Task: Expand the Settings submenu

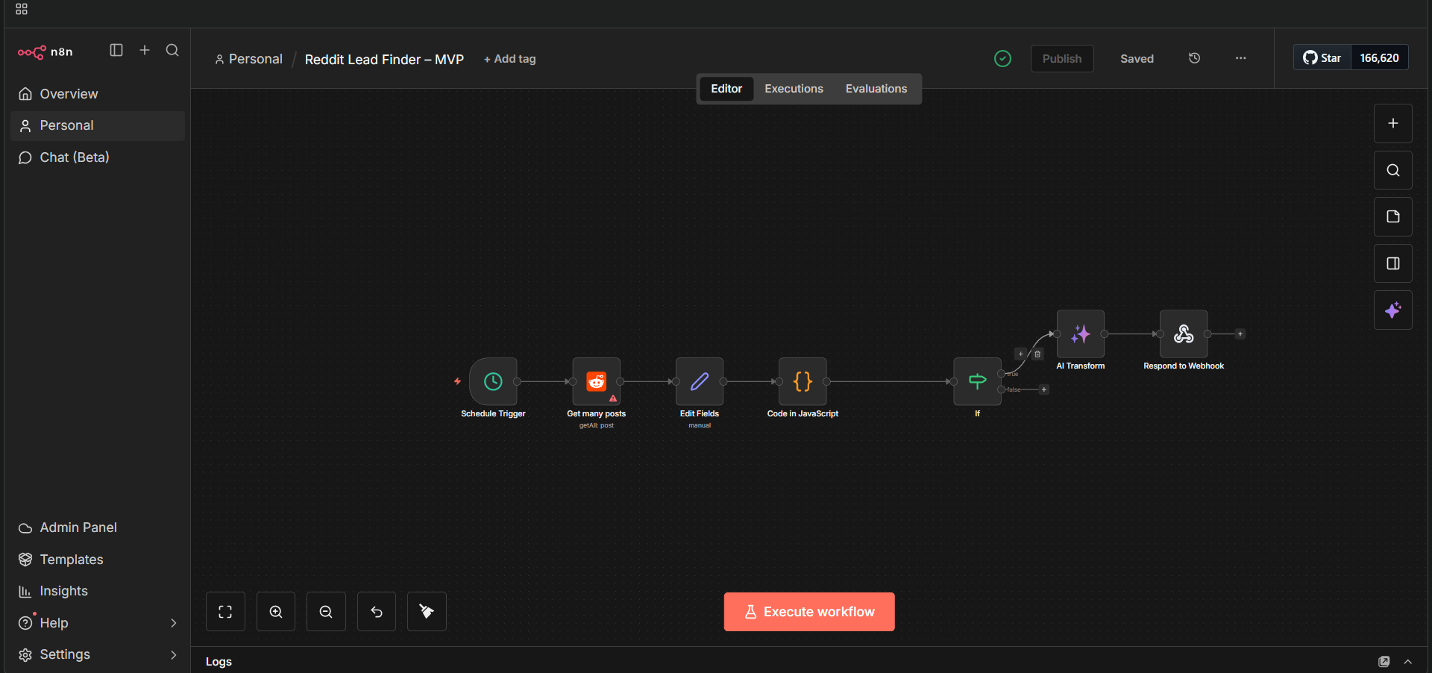Action: tap(173, 654)
